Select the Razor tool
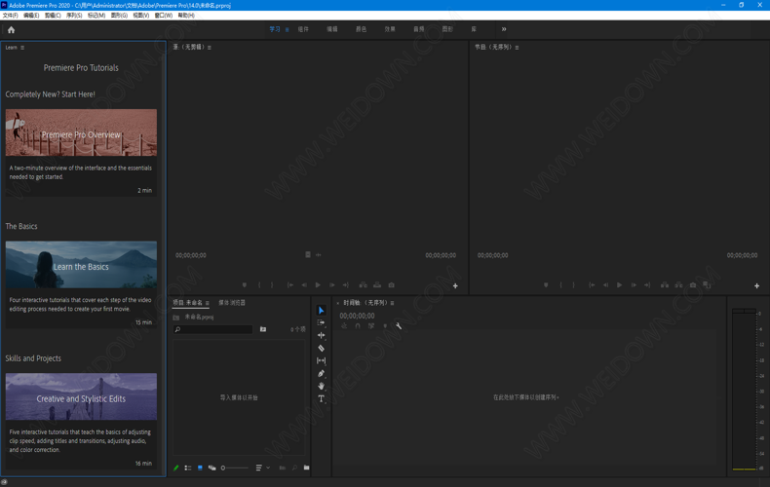770x487 pixels. click(321, 348)
